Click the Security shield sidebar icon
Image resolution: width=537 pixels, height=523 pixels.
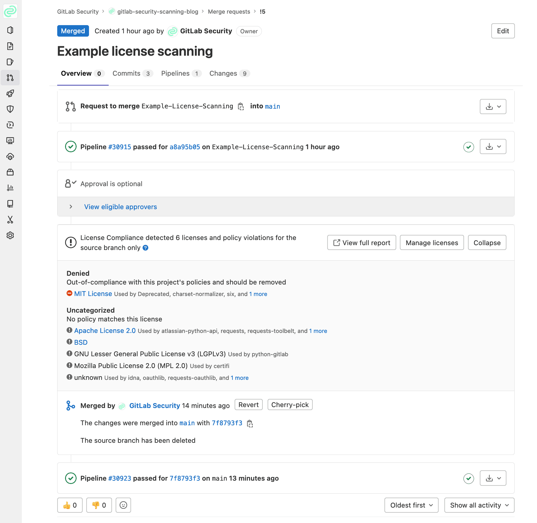click(x=10, y=109)
